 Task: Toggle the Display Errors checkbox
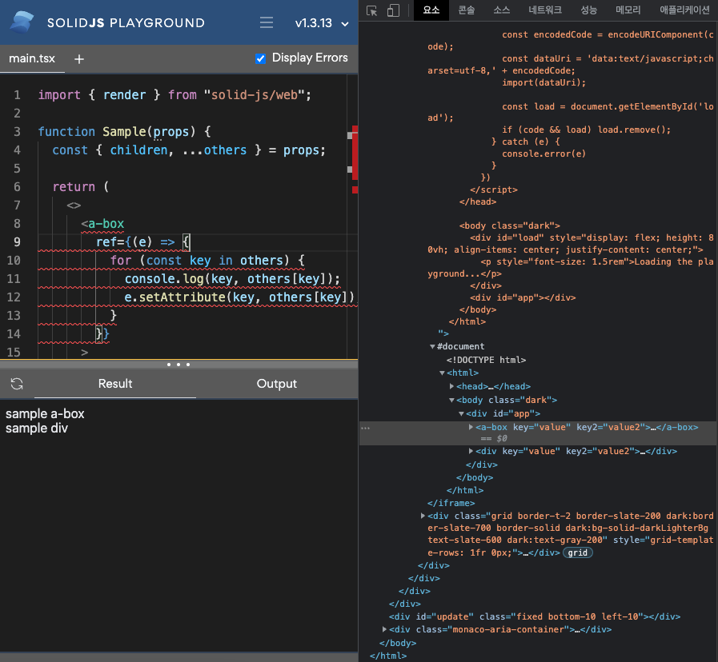coord(261,58)
